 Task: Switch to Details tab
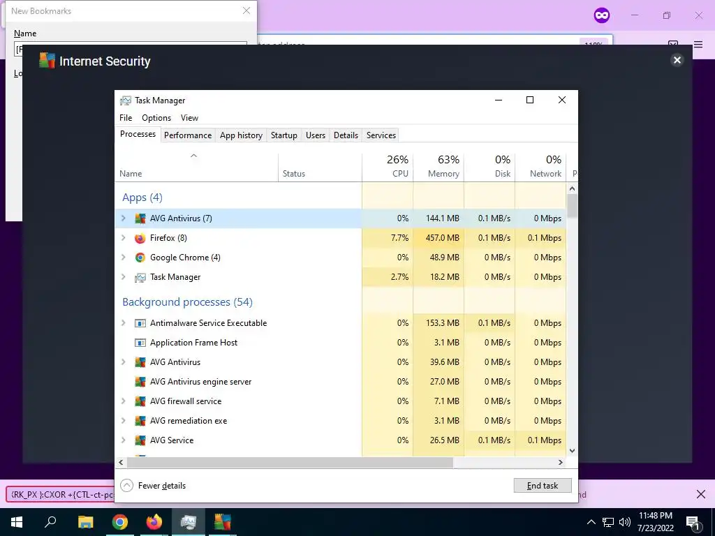pos(346,135)
